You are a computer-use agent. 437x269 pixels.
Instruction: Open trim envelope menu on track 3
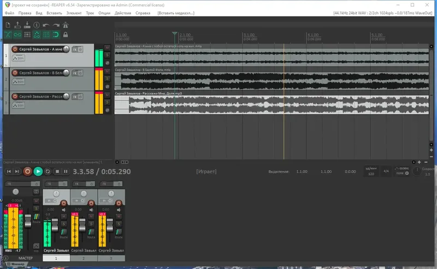click(19, 105)
